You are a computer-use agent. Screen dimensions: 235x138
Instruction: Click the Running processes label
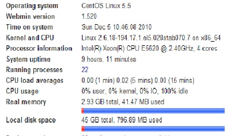coord(34,70)
